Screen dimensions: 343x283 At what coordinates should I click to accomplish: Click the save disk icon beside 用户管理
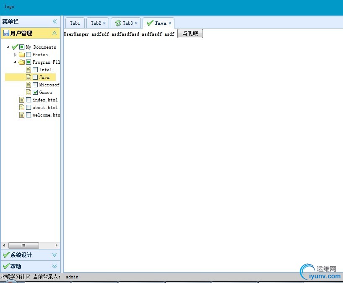pyautogui.click(x=6, y=33)
